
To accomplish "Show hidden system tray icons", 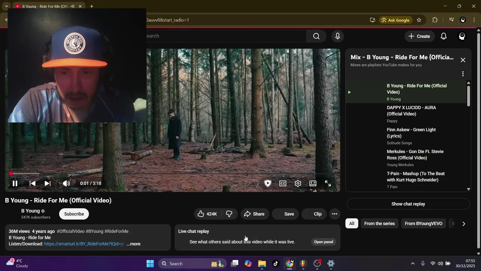I will tap(413, 263).
